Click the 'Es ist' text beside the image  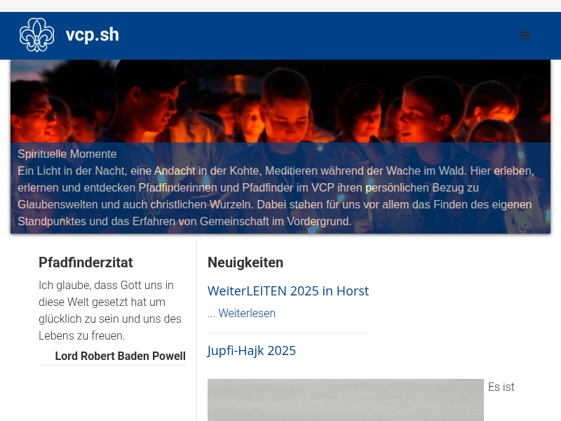[x=501, y=387]
